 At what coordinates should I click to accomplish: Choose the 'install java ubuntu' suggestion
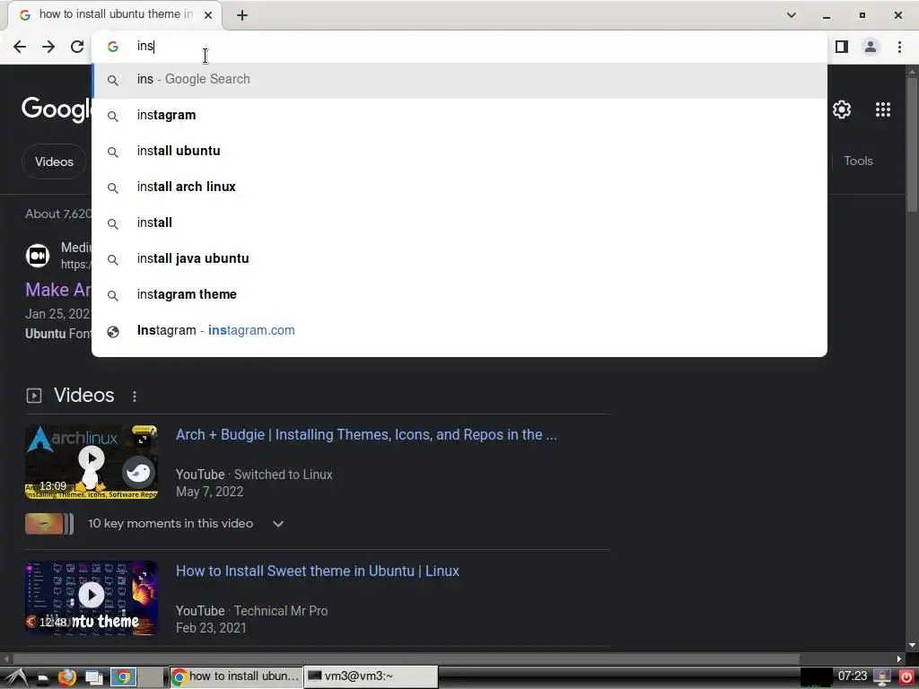click(459, 258)
